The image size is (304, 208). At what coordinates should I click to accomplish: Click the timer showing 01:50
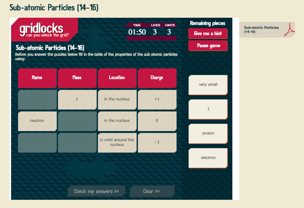pos(137,32)
